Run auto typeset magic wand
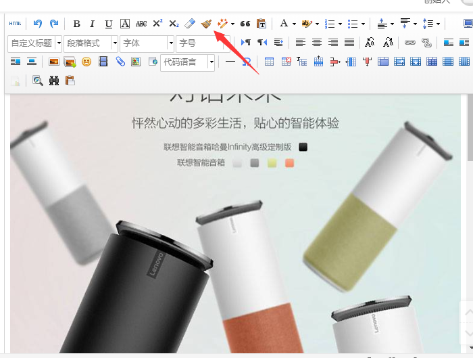The image size is (473, 358). pyautogui.click(x=222, y=24)
